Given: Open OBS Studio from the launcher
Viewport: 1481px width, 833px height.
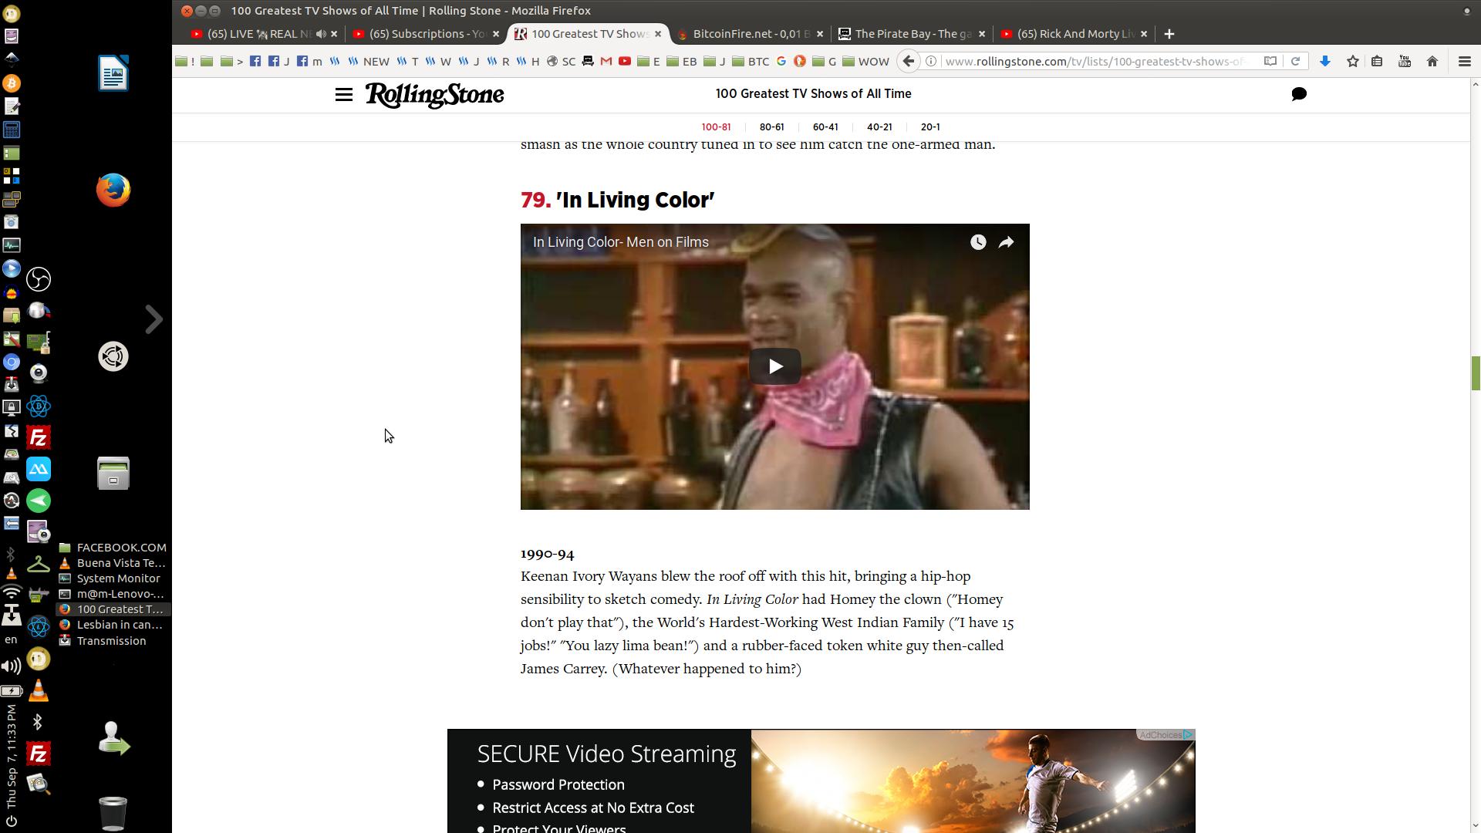Looking at the screenshot, I should [39, 279].
